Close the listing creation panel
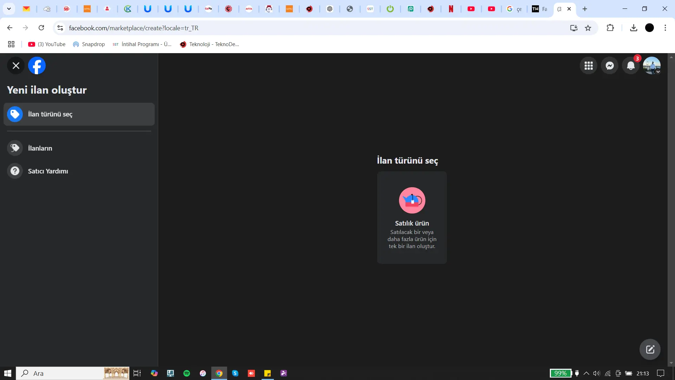The image size is (675, 380). pyautogui.click(x=16, y=65)
